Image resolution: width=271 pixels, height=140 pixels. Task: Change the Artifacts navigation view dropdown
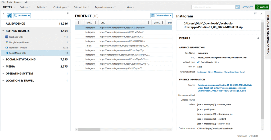coord(22,16)
